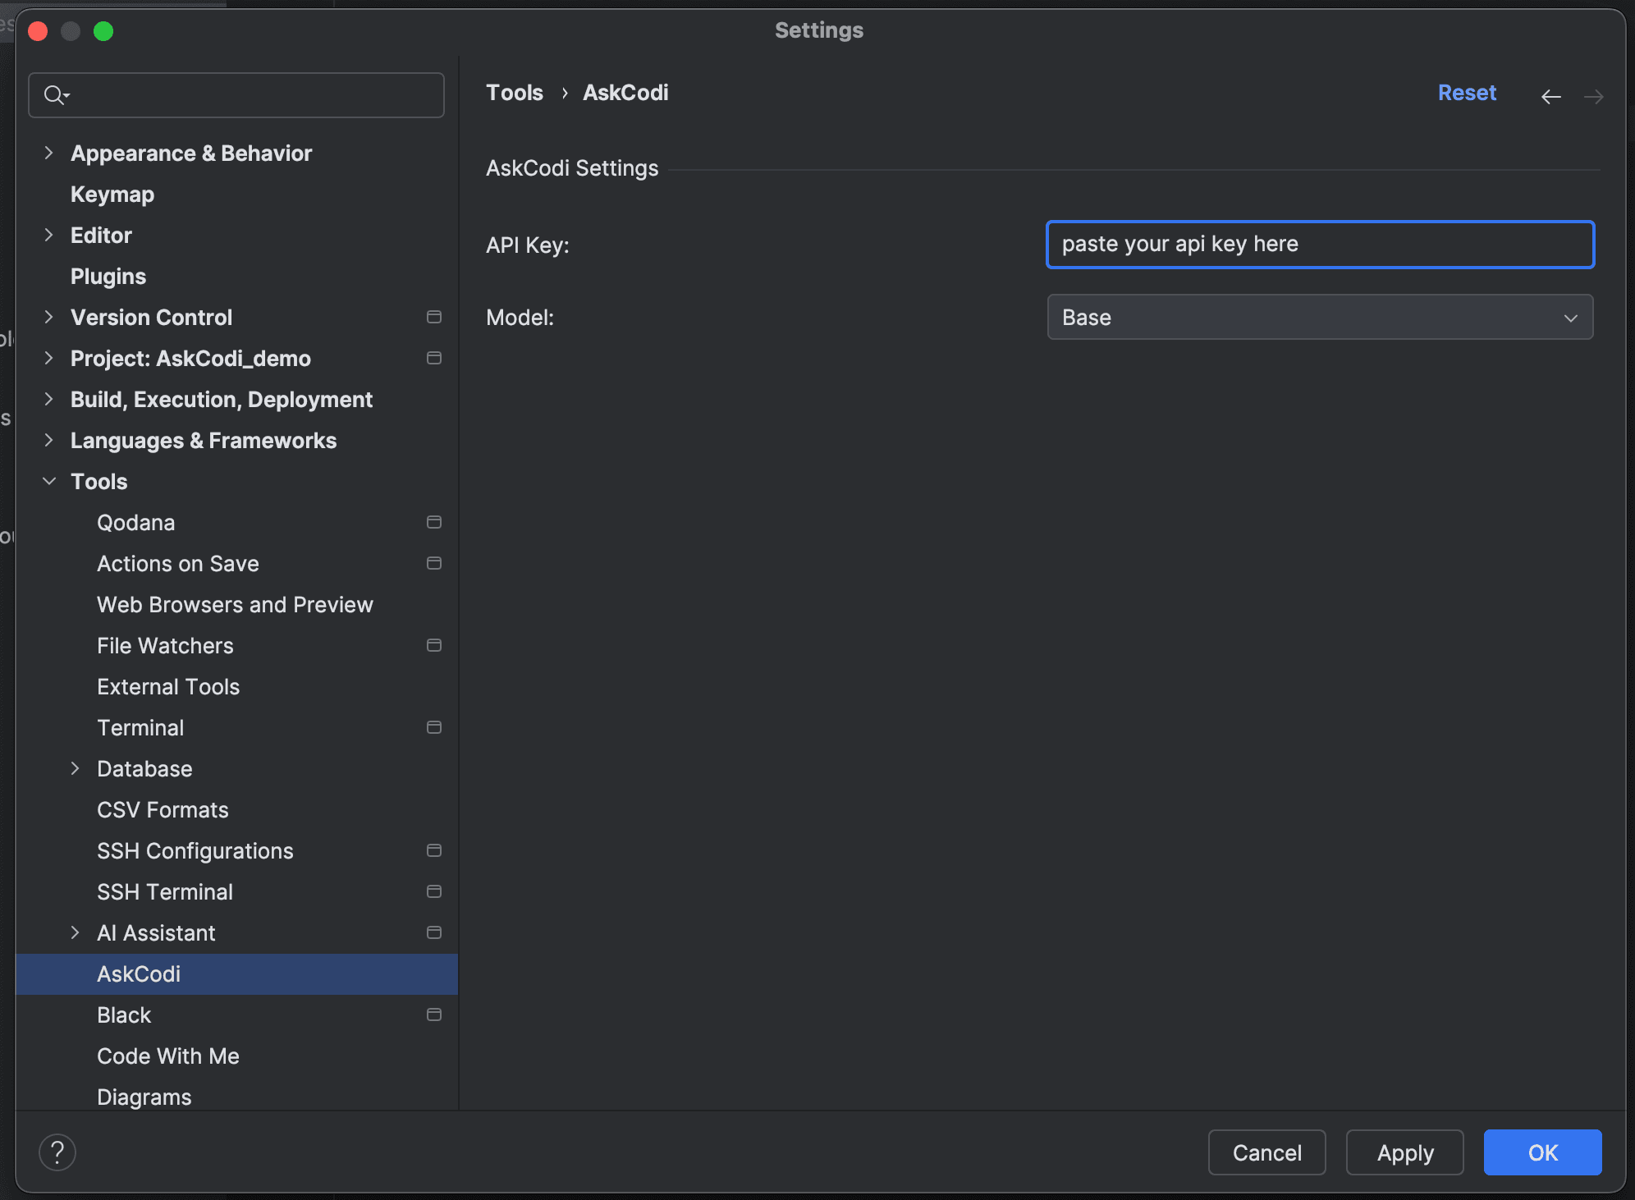This screenshot has width=1635, height=1200.
Task: Expand the Appearance & Behavior section
Action: pyautogui.click(x=48, y=153)
